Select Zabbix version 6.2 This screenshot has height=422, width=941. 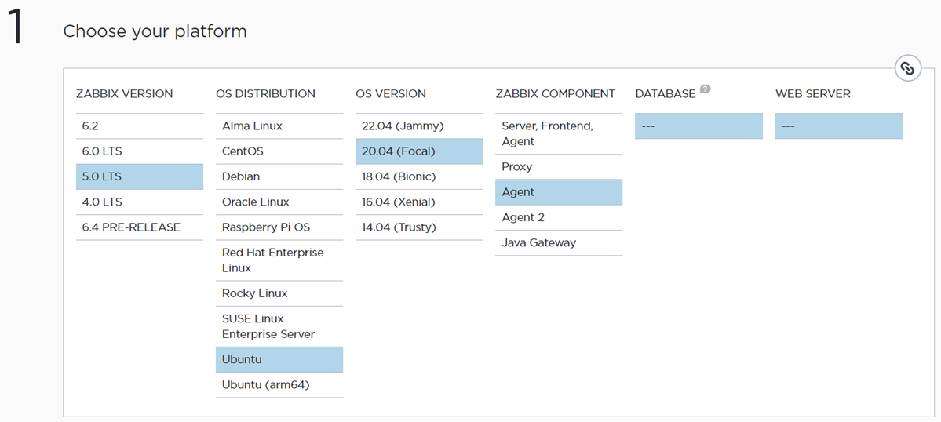(x=140, y=126)
